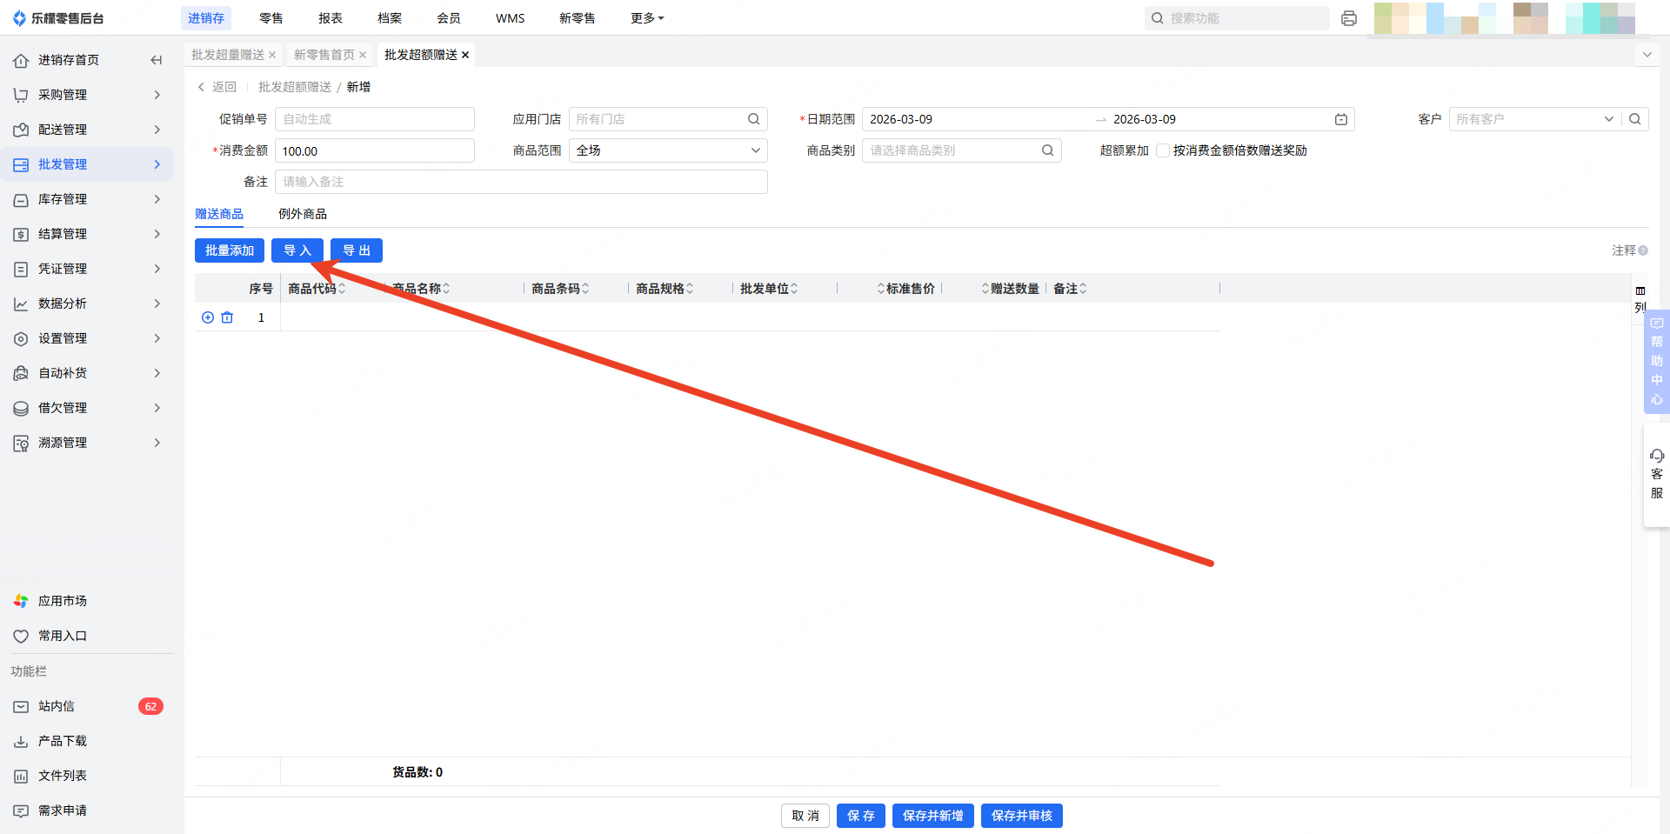Expand 设置管理 menu

pyautogui.click(x=87, y=338)
